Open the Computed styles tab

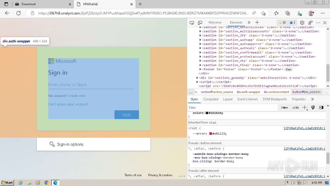(211, 99)
